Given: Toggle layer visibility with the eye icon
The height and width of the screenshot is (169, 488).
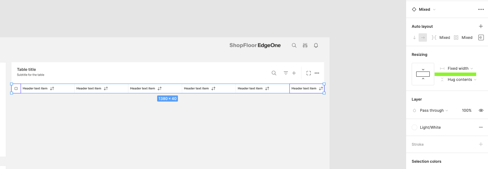Looking at the screenshot, I should pos(481,110).
